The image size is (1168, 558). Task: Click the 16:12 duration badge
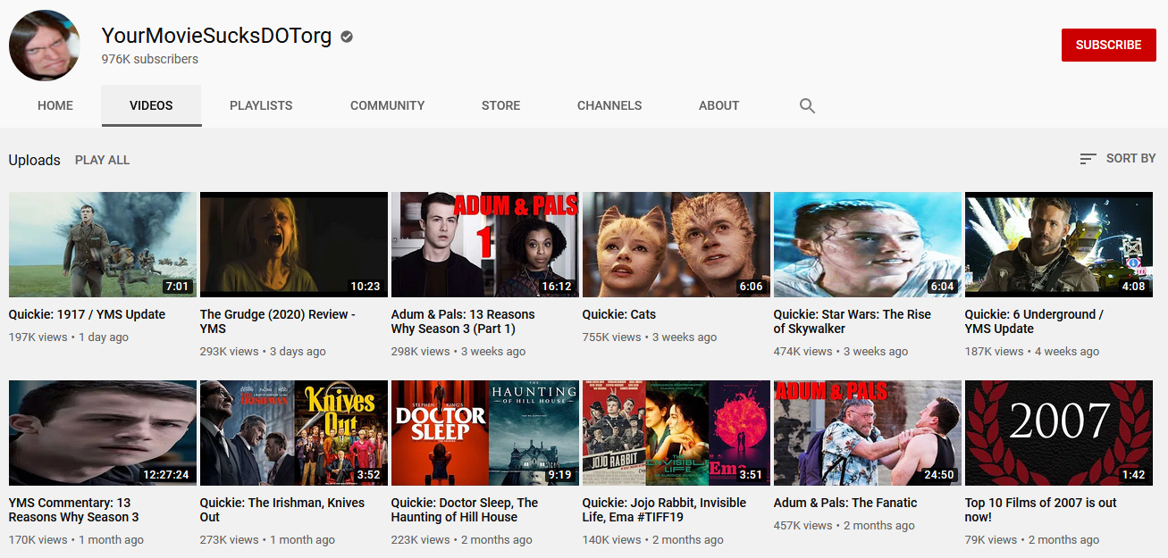pyautogui.click(x=557, y=287)
